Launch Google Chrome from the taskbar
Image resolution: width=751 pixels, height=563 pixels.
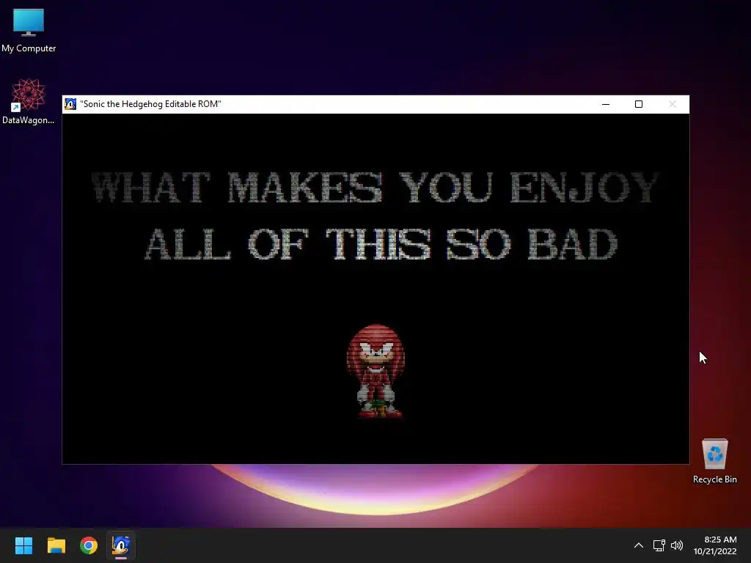coord(89,545)
